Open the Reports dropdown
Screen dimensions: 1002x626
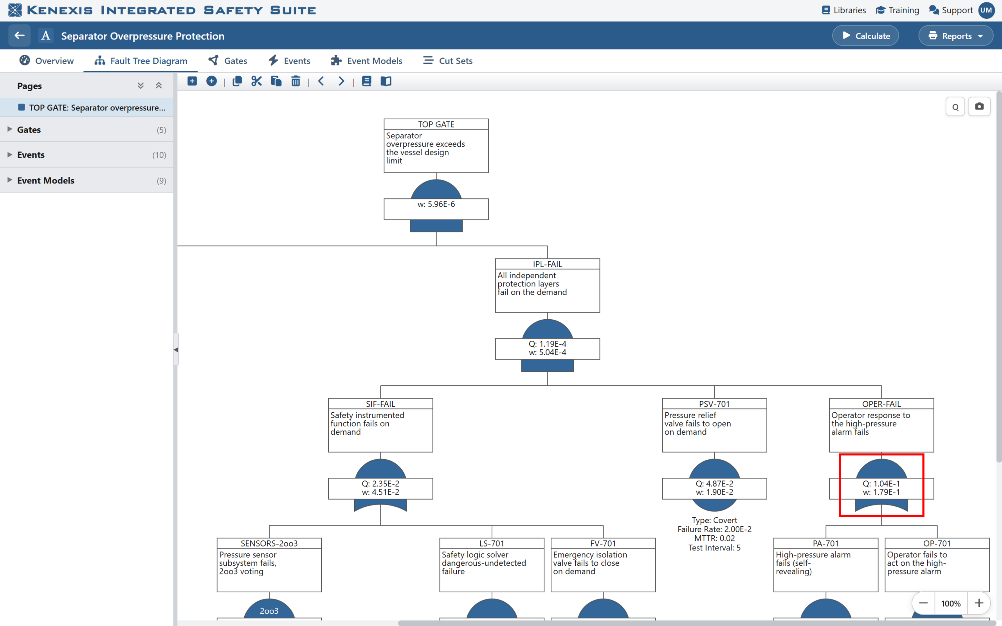(956, 36)
